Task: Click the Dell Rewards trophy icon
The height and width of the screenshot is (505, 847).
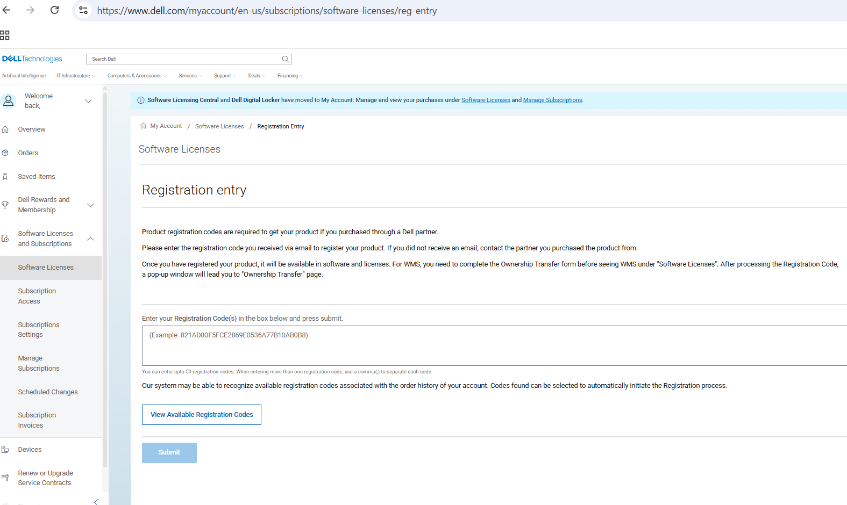Action: pos(5,205)
